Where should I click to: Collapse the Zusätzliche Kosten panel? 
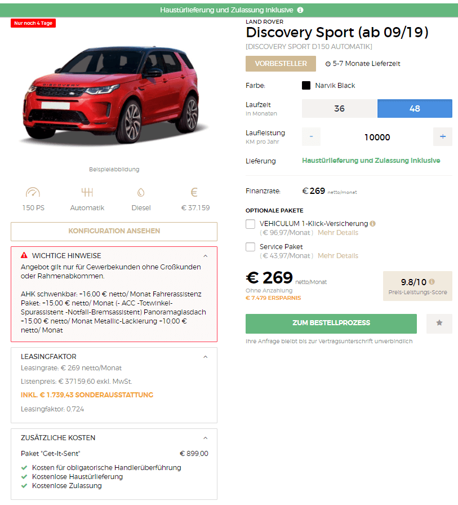[206, 438]
